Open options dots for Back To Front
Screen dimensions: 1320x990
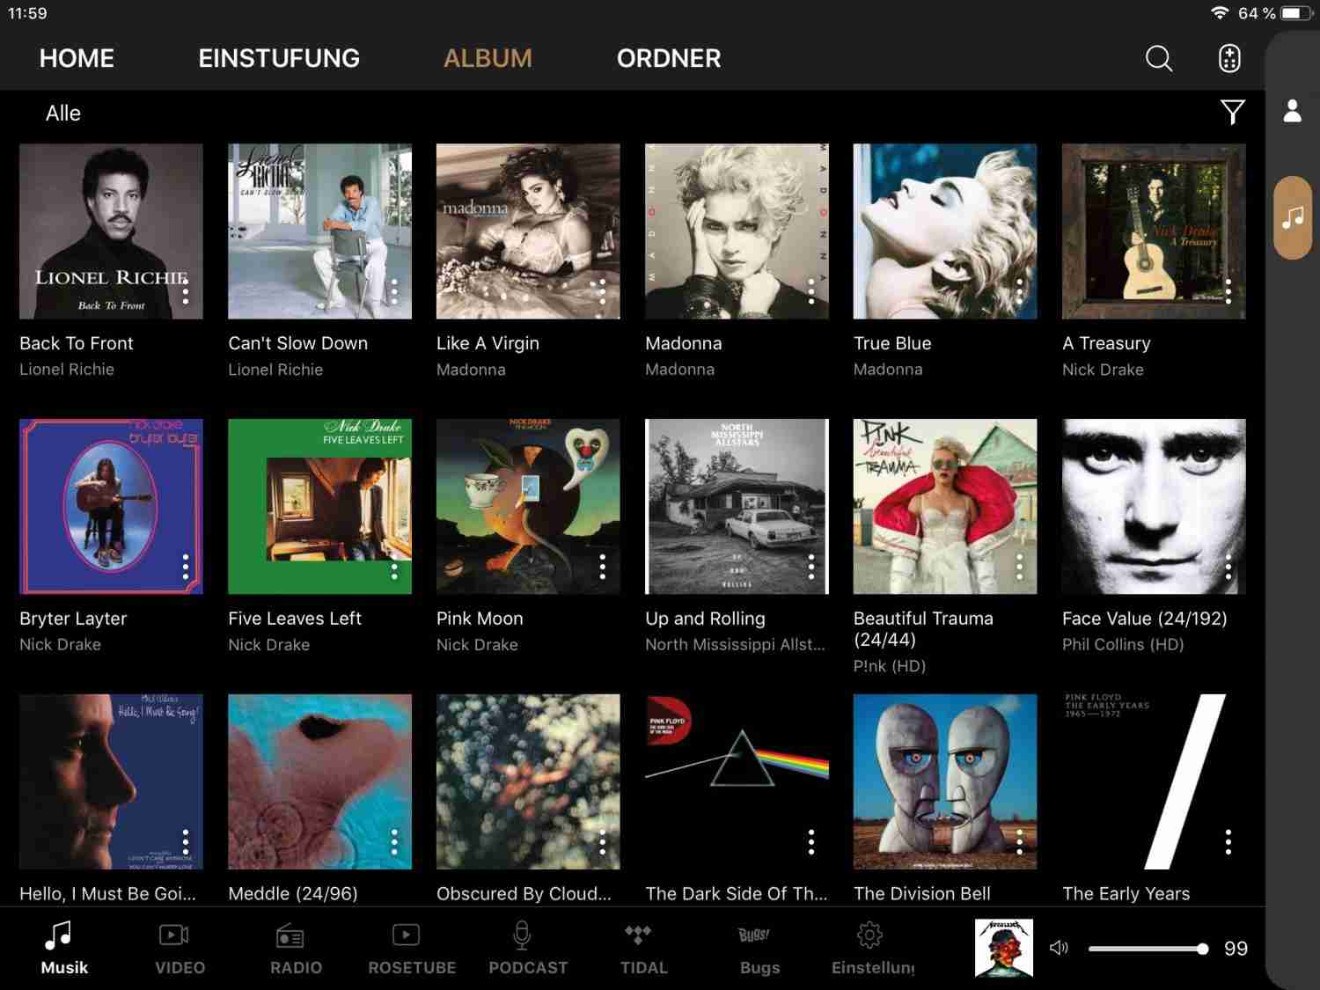(186, 291)
